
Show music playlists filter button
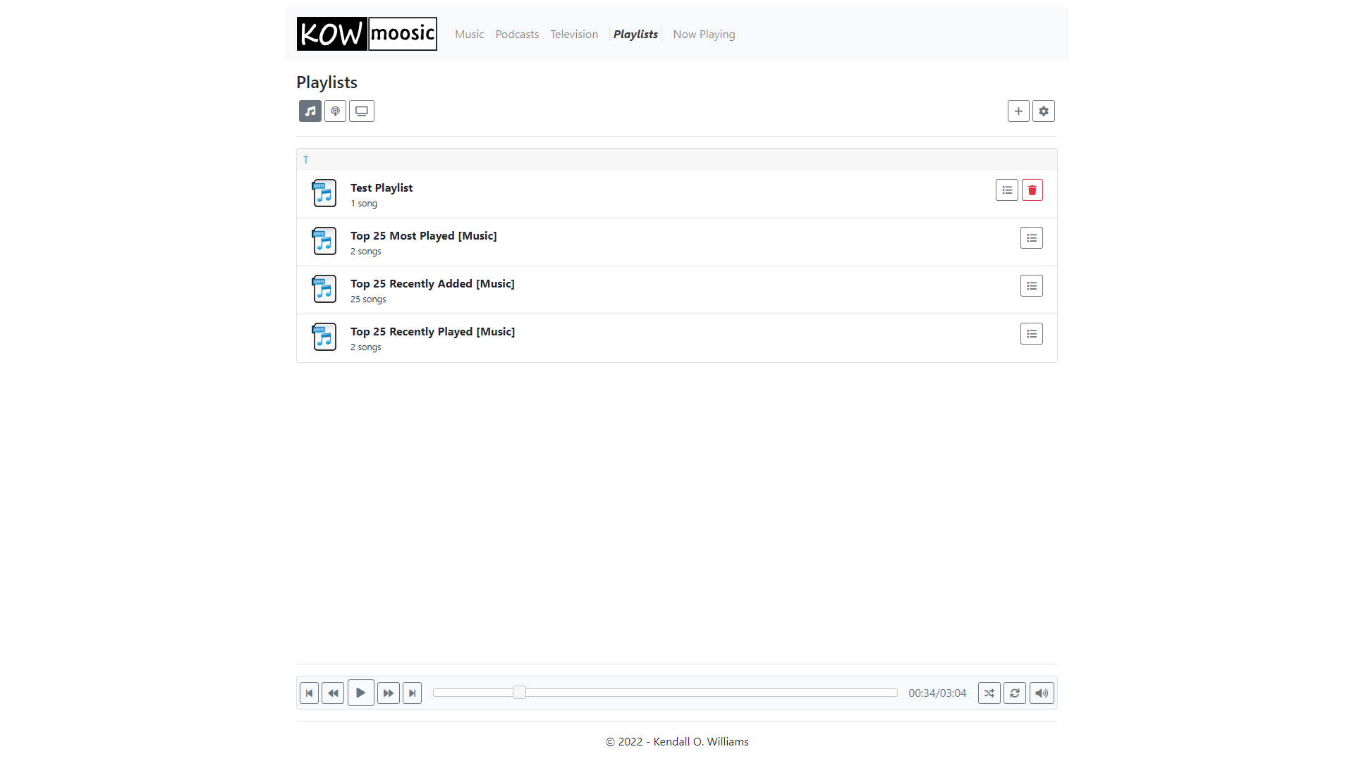[x=310, y=111]
